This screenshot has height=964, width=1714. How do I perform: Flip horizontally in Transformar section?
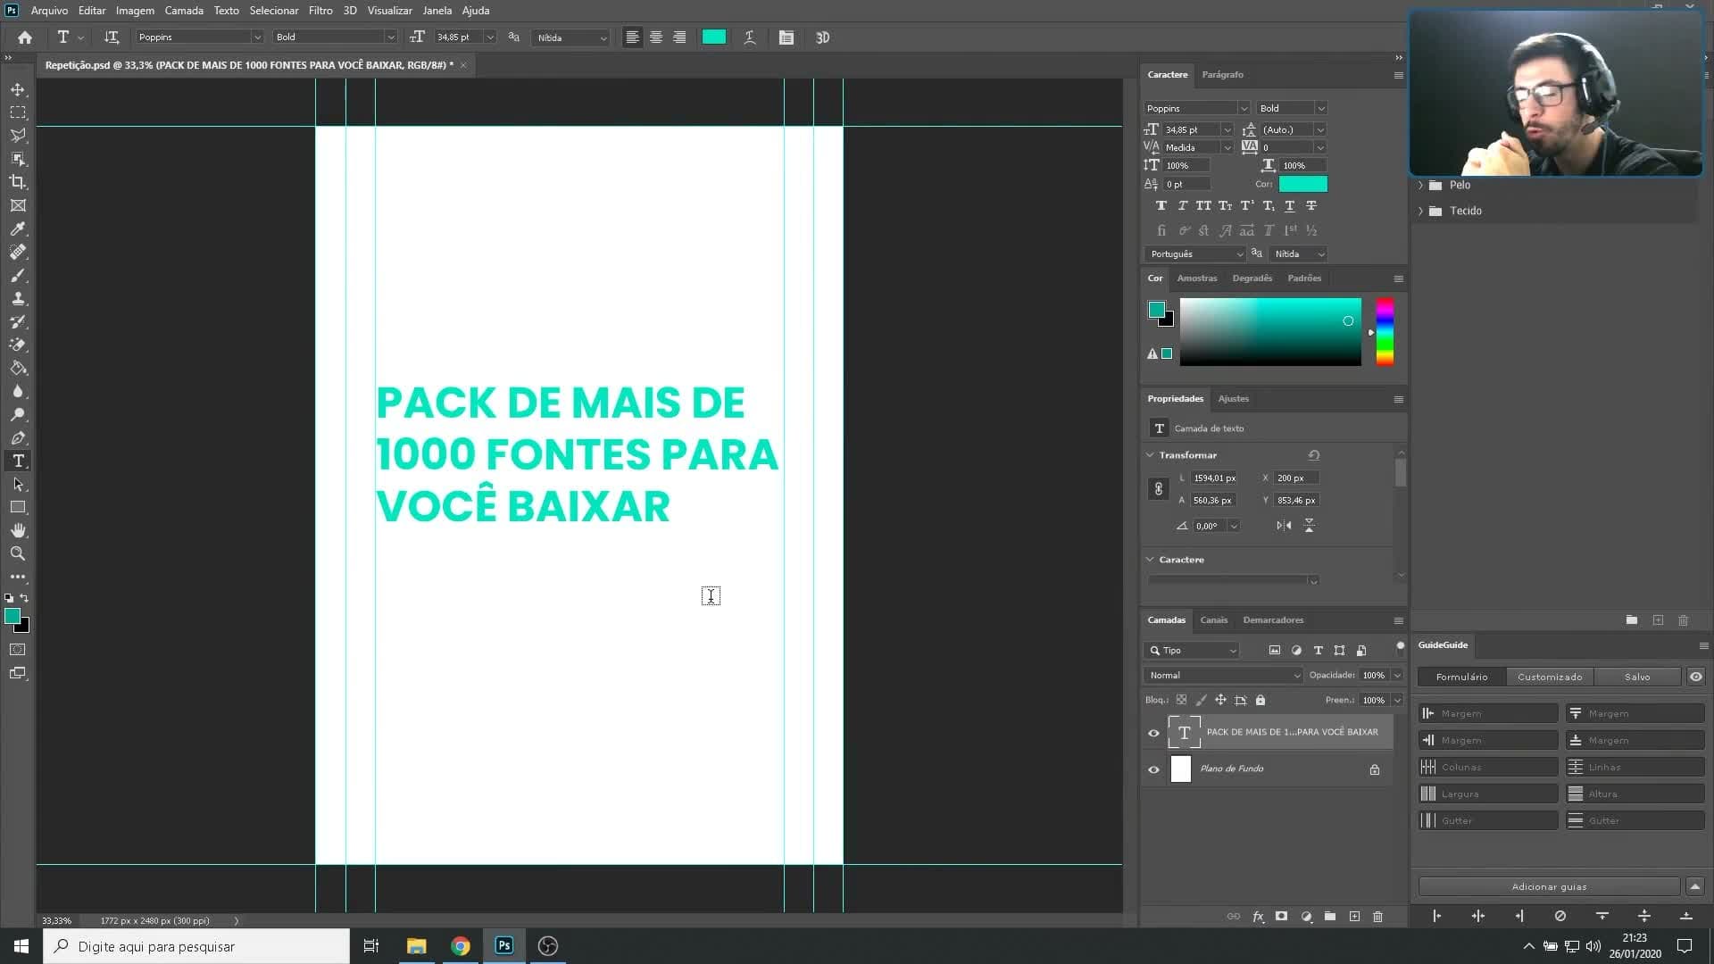pyautogui.click(x=1284, y=526)
